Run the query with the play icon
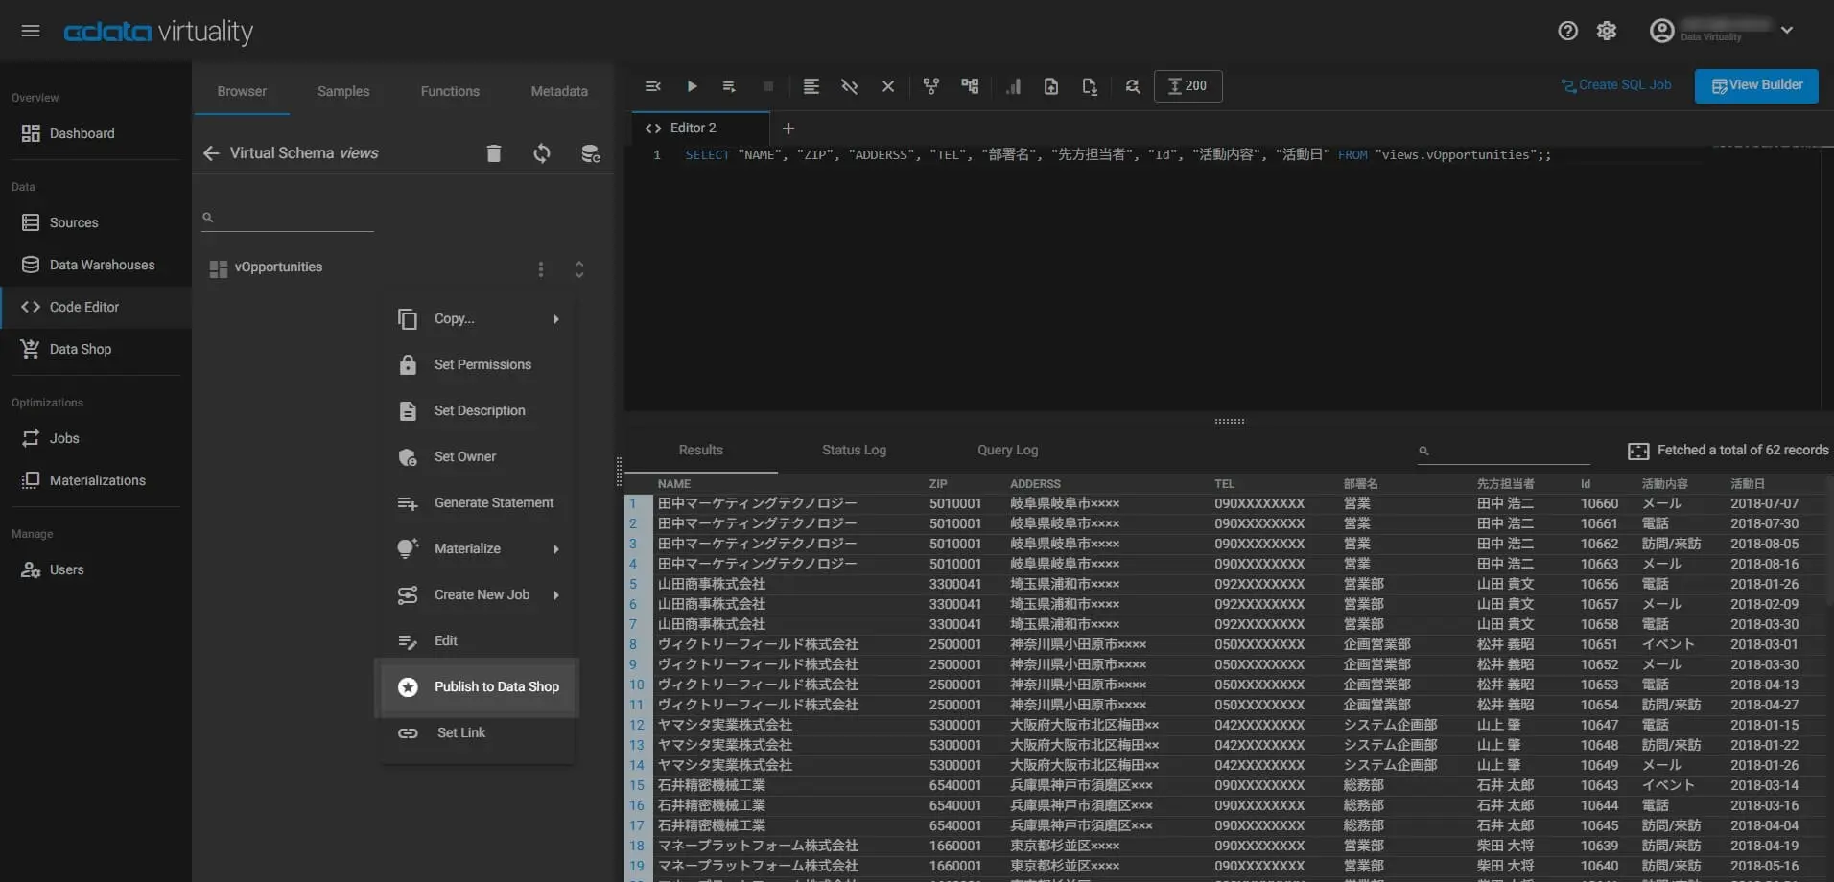Screen dimensions: 1834x882 coord(692,86)
